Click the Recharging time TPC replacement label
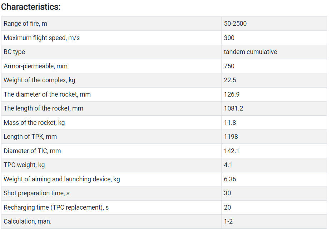 click(x=56, y=207)
